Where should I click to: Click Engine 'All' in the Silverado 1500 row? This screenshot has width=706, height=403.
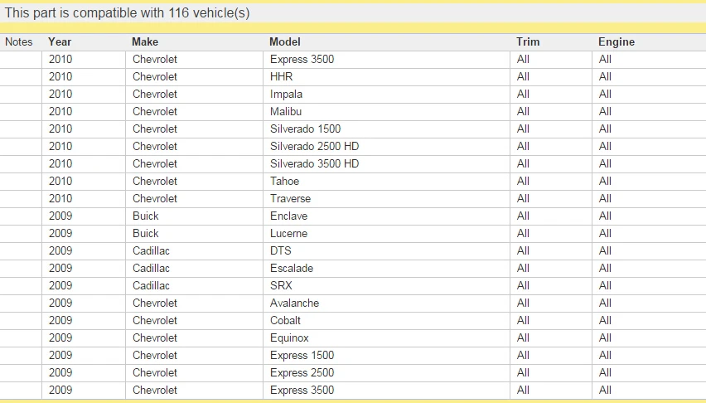coord(605,129)
